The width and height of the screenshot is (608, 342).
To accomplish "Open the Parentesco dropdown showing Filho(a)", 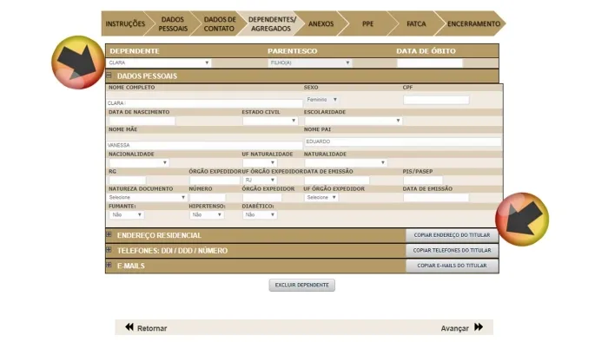I will pos(310,62).
